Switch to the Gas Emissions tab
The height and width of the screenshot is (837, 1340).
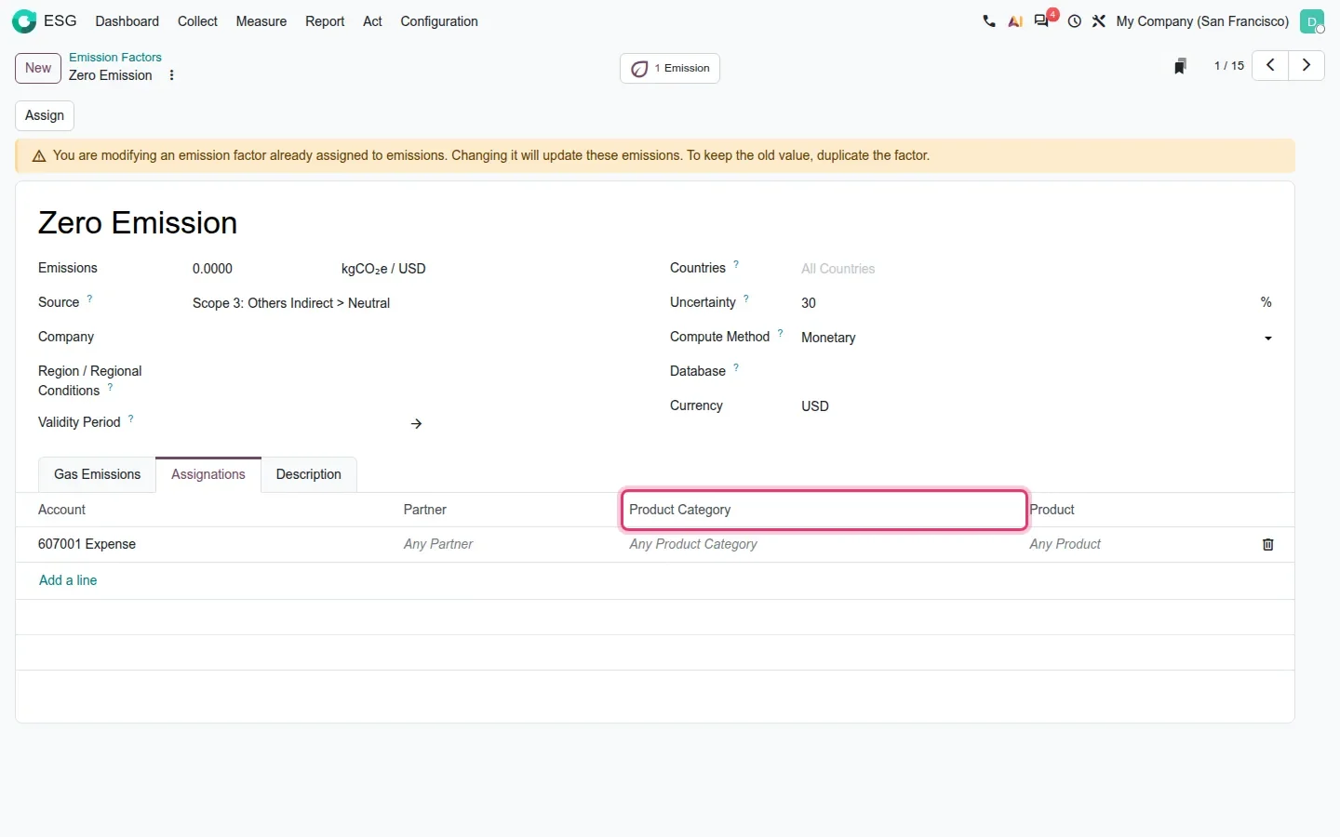coord(97,474)
